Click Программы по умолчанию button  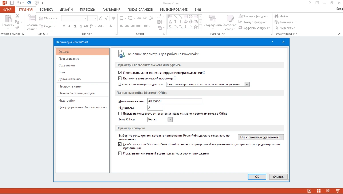pos(261,137)
